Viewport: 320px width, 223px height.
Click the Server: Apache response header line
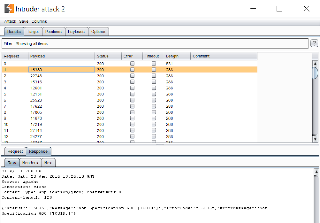(x=20, y=182)
